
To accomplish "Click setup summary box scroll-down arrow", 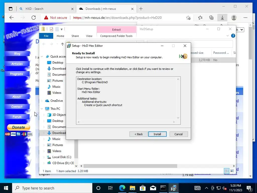I will (x=178, y=118).
